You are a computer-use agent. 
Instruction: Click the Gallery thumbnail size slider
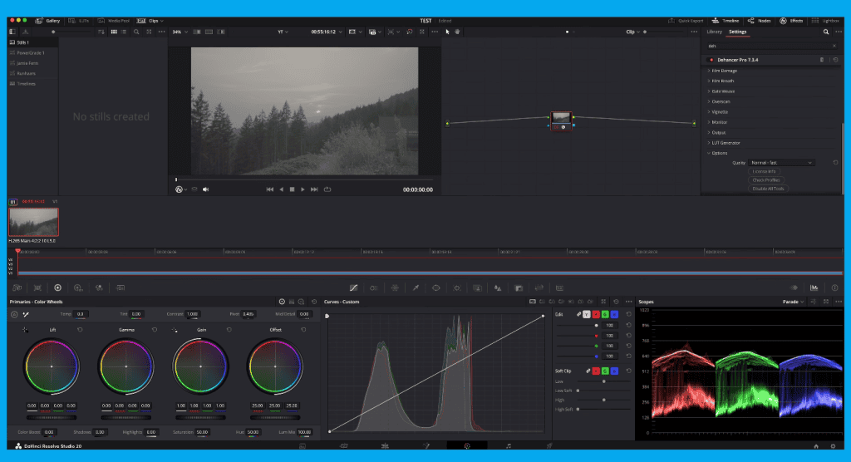[54, 32]
